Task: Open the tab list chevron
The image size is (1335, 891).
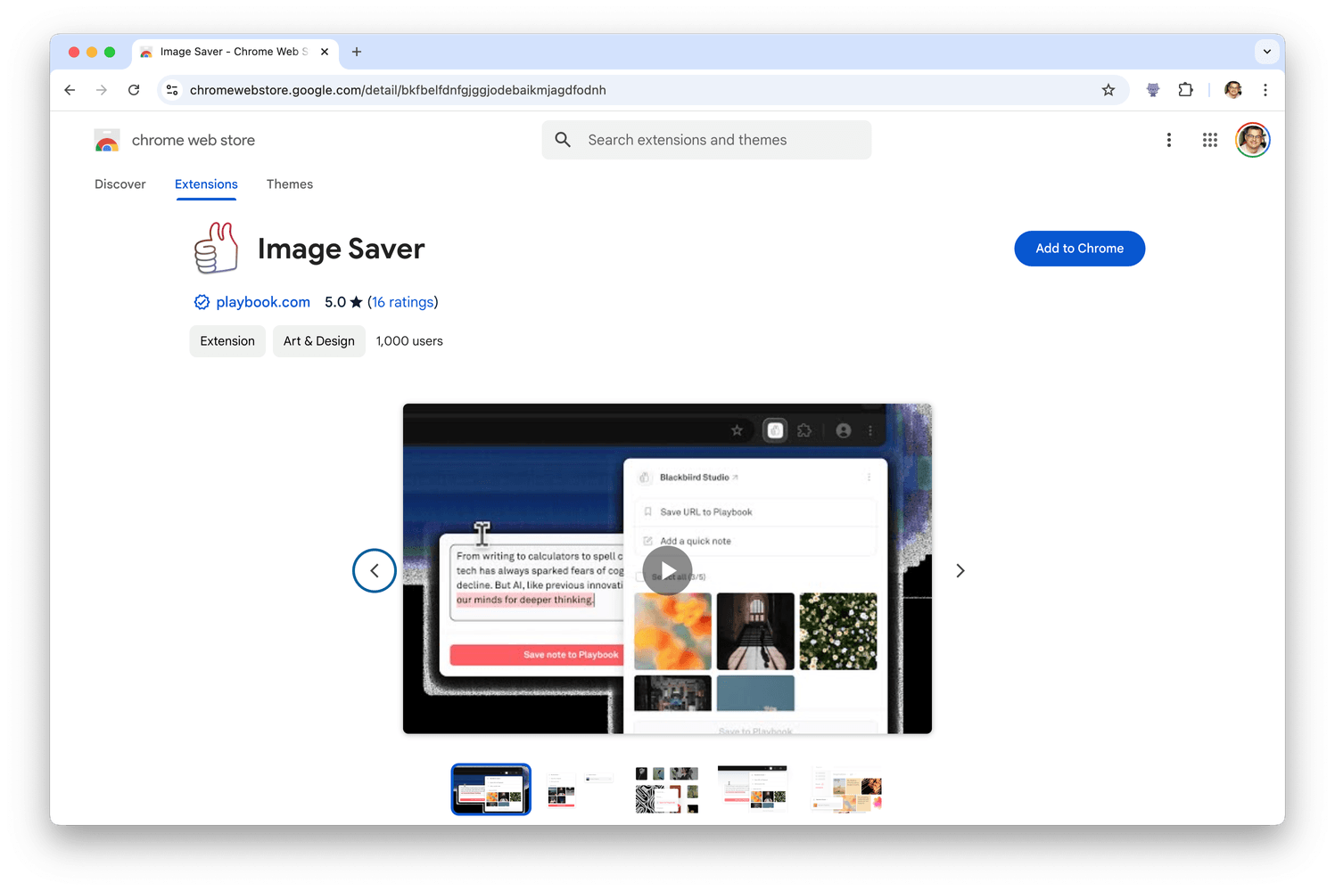Action: pos(1267,52)
